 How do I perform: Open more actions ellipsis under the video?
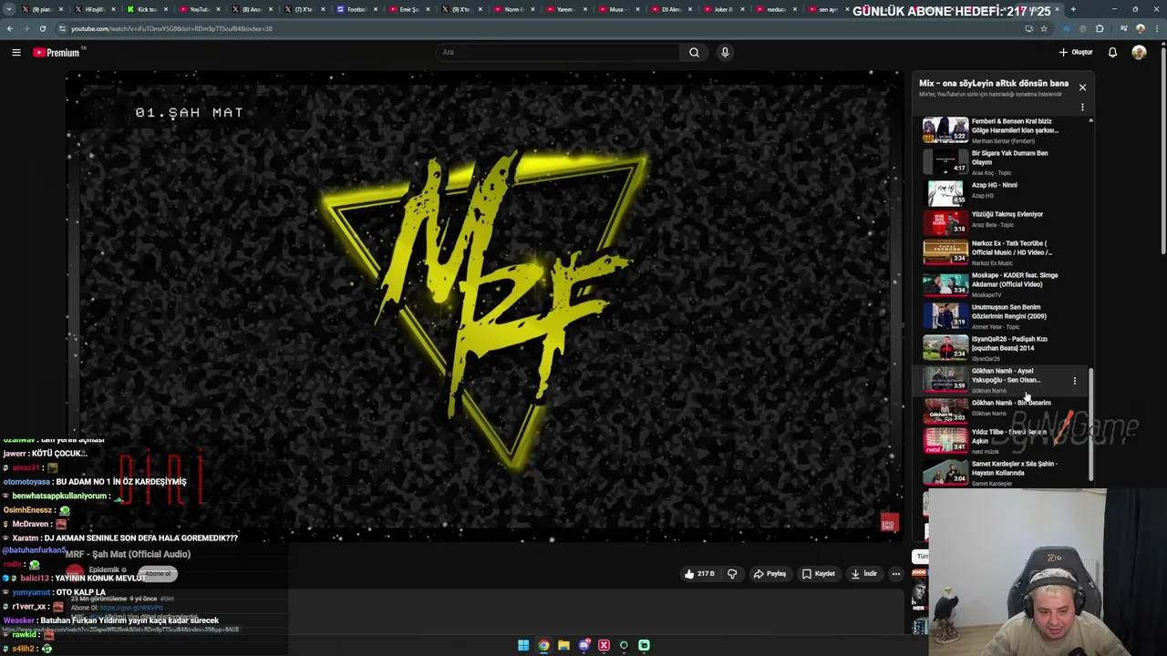point(896,574)
